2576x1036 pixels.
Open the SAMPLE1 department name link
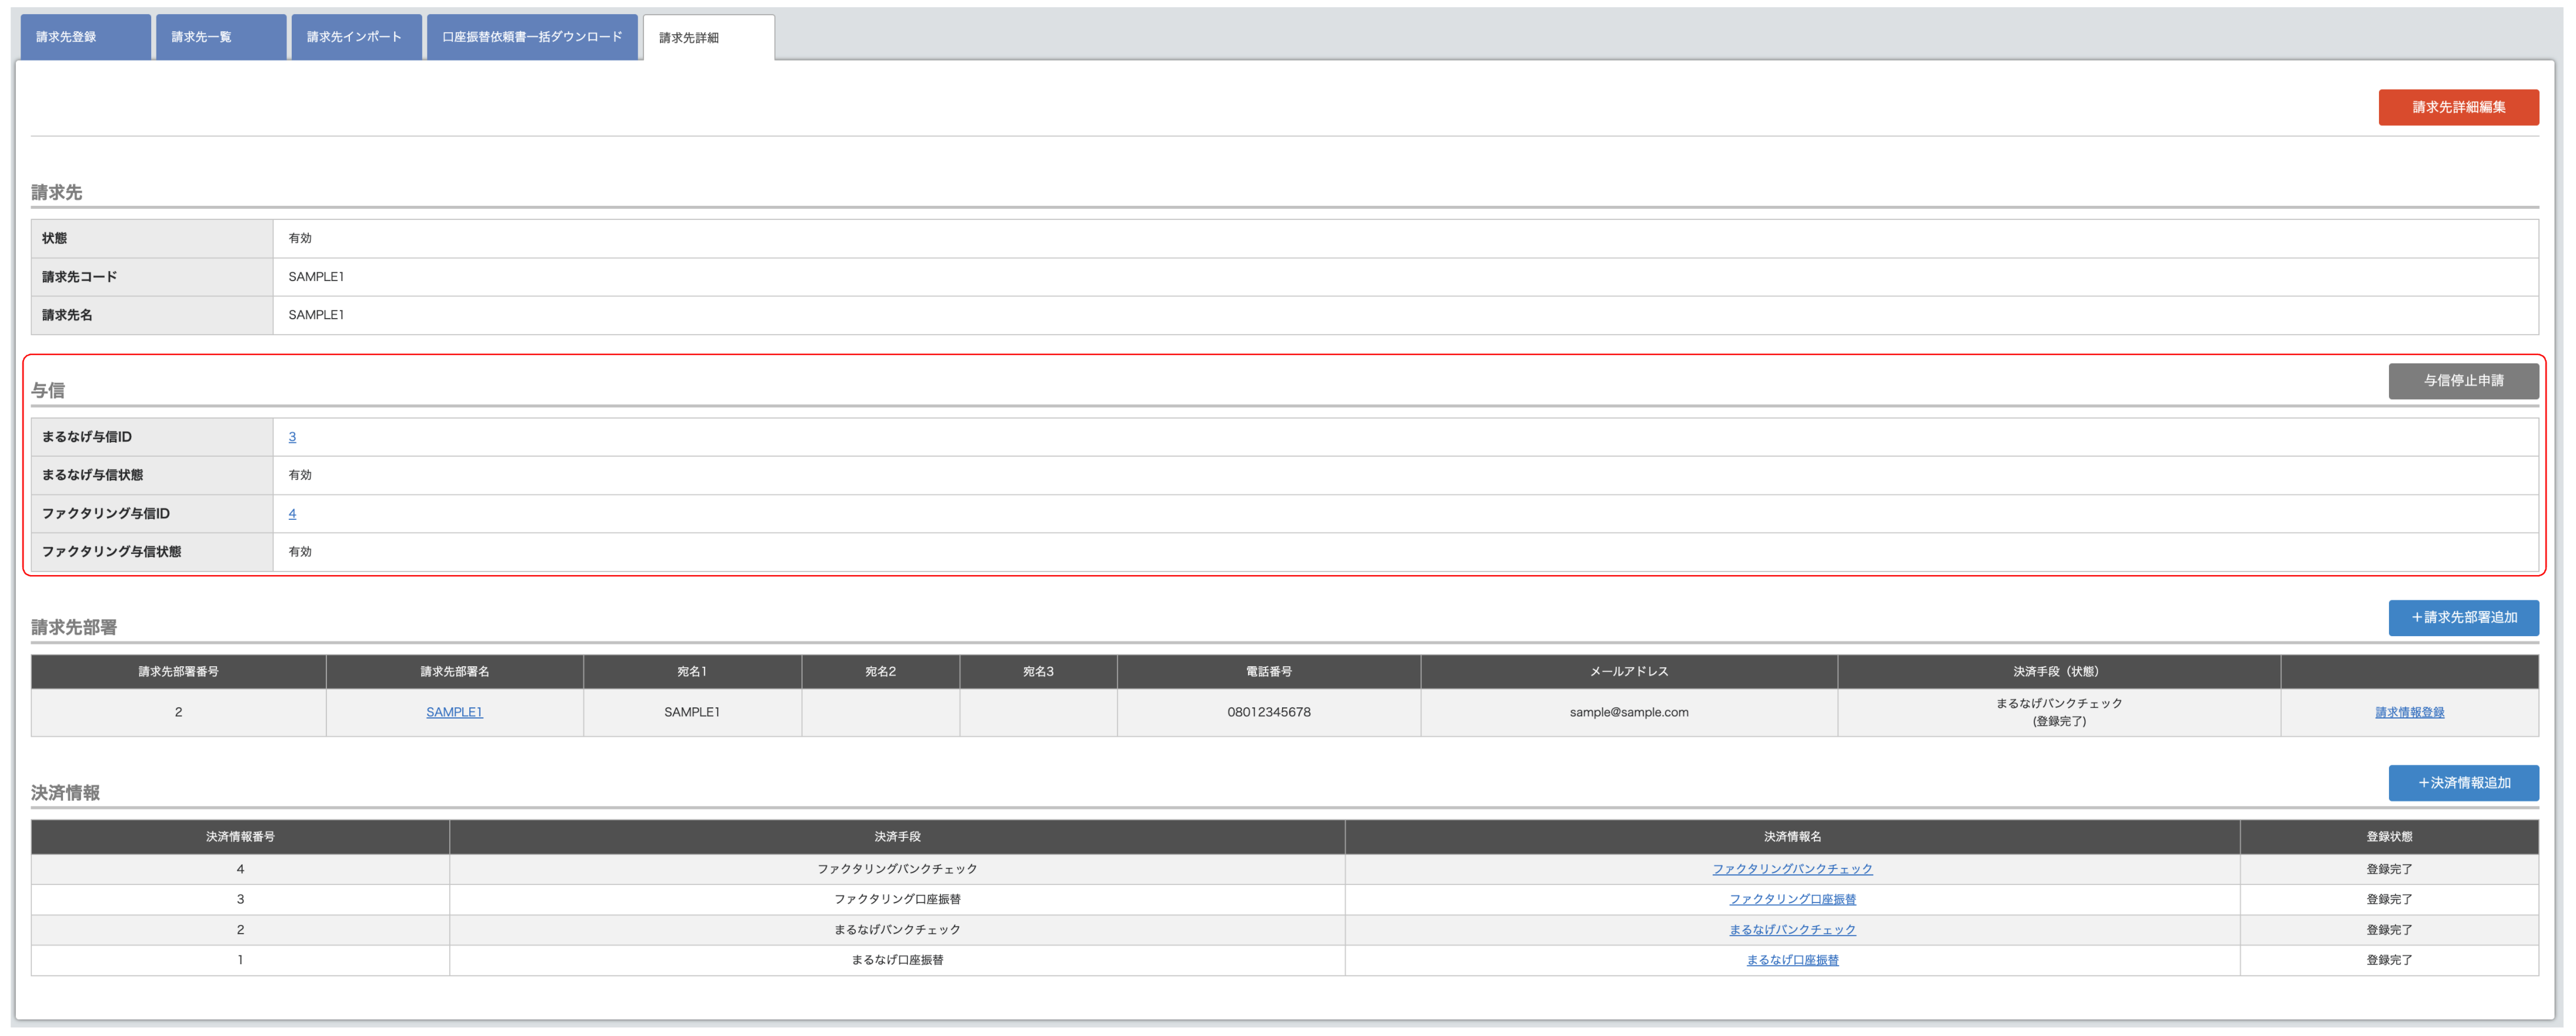click(x=454, y=712)
